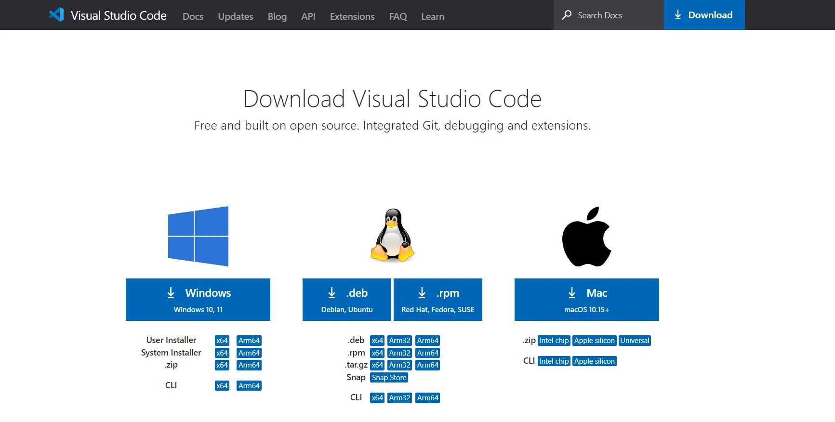The height and width of the screenshot is (422, 835).
Task: Download the Mac macOS 10.15+ build
Action: pos(587,300)
